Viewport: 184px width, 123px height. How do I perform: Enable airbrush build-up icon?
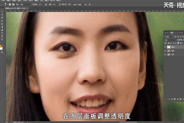click(60, 5)
